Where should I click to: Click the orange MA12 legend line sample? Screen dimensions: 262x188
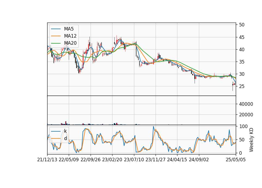pos(56,36)
